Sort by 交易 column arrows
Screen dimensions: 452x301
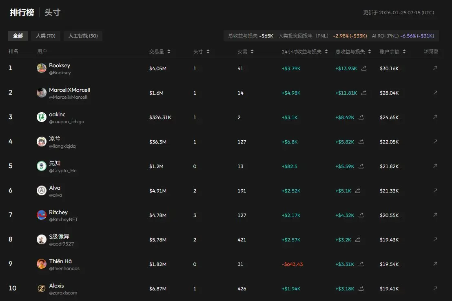click(x=252, y=52)
